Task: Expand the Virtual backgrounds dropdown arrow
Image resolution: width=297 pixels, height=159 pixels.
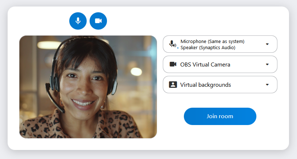Action: [x=267, y=85]
